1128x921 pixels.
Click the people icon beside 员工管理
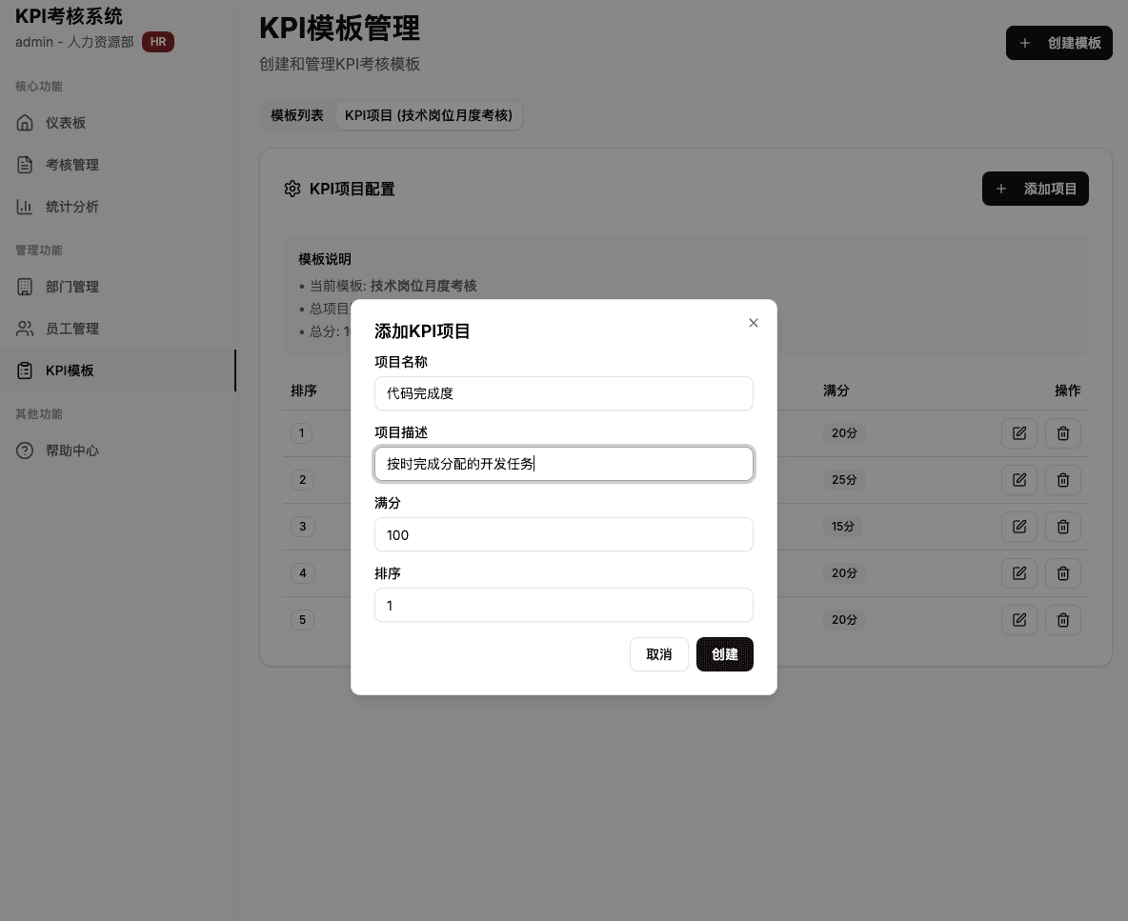pyautogui.click(x=25, y=329)
